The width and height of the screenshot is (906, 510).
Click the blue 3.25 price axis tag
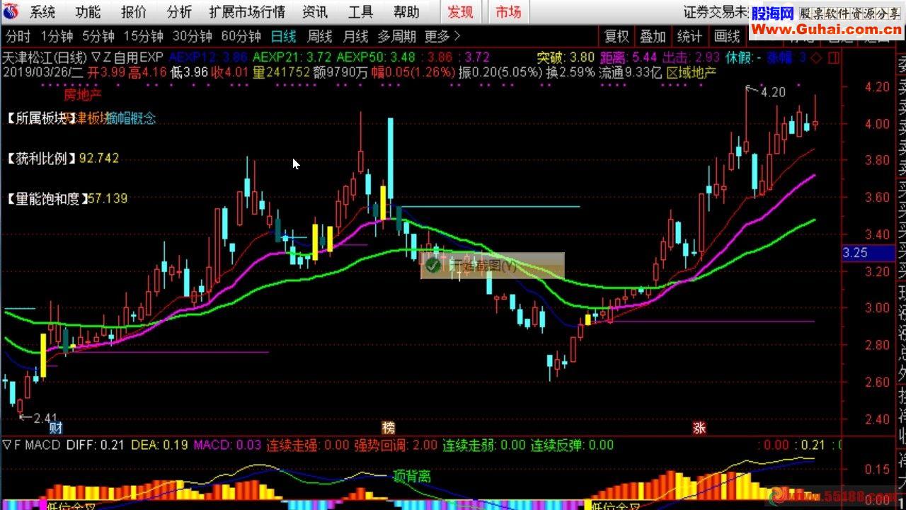[x=868, y=252]
